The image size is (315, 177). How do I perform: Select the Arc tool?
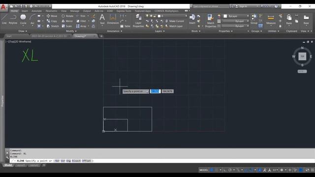pos(32,20)
